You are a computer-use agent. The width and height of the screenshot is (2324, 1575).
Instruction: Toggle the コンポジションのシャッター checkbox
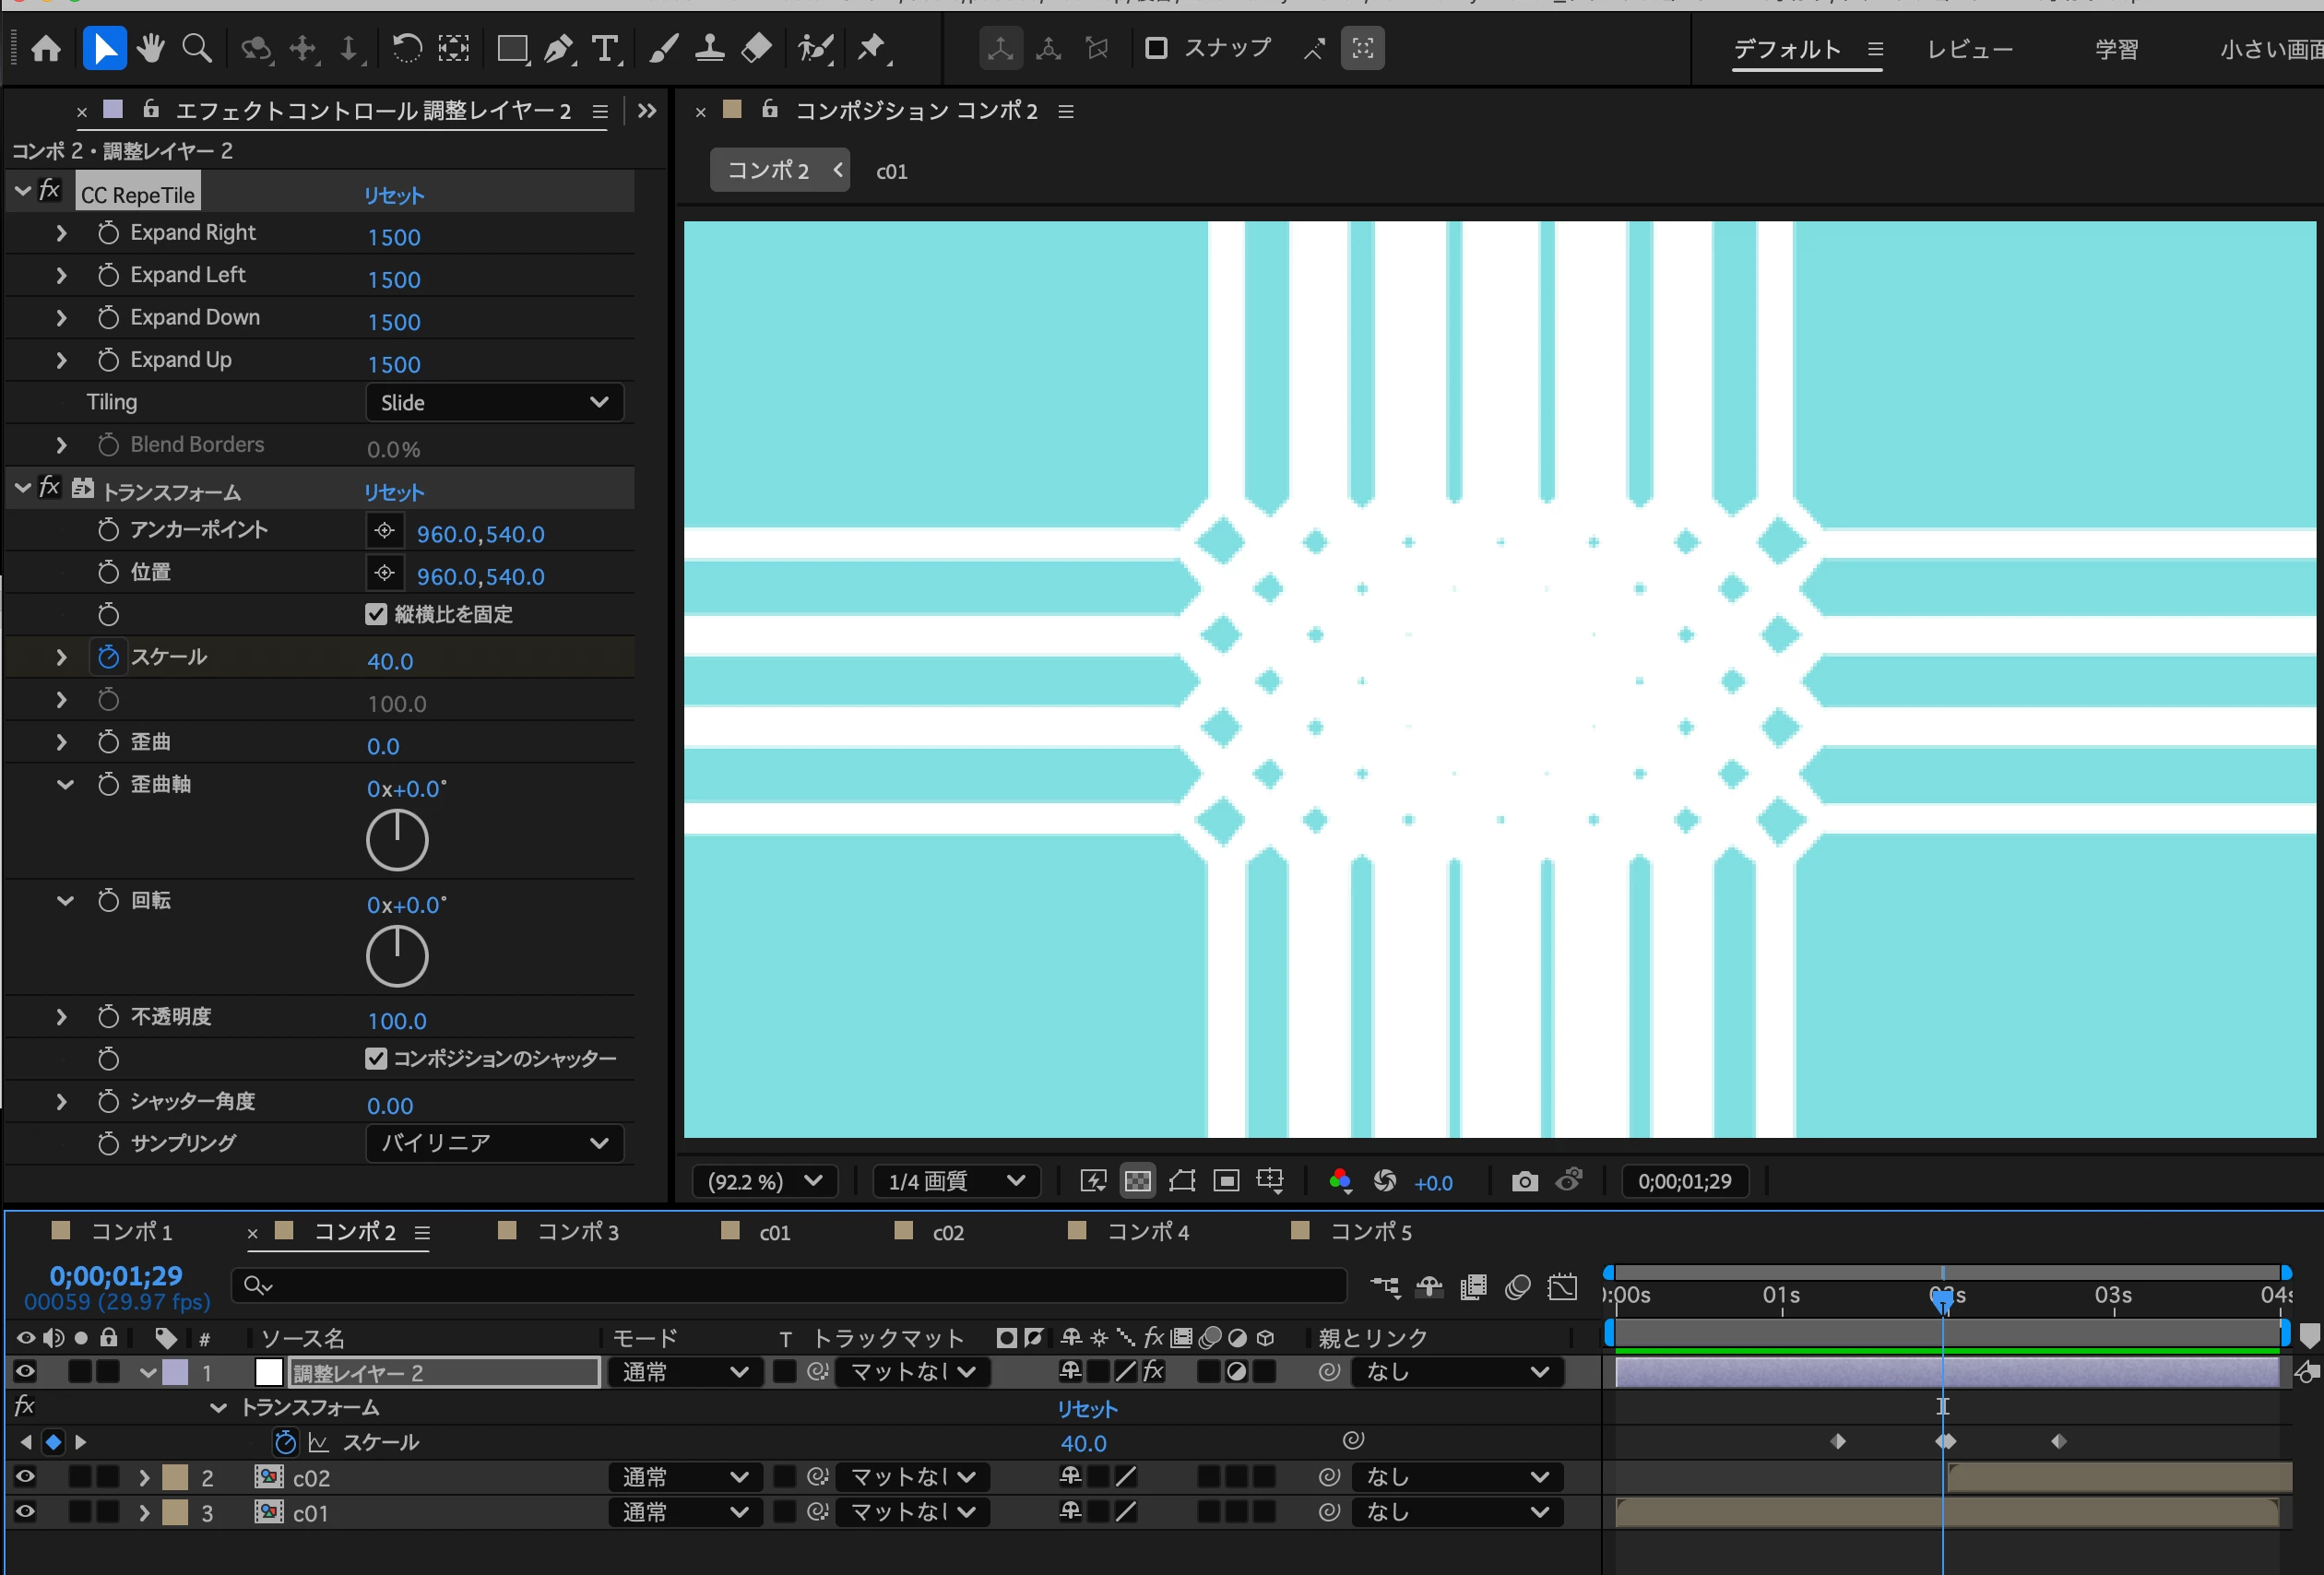click(x=376, y=1058)
